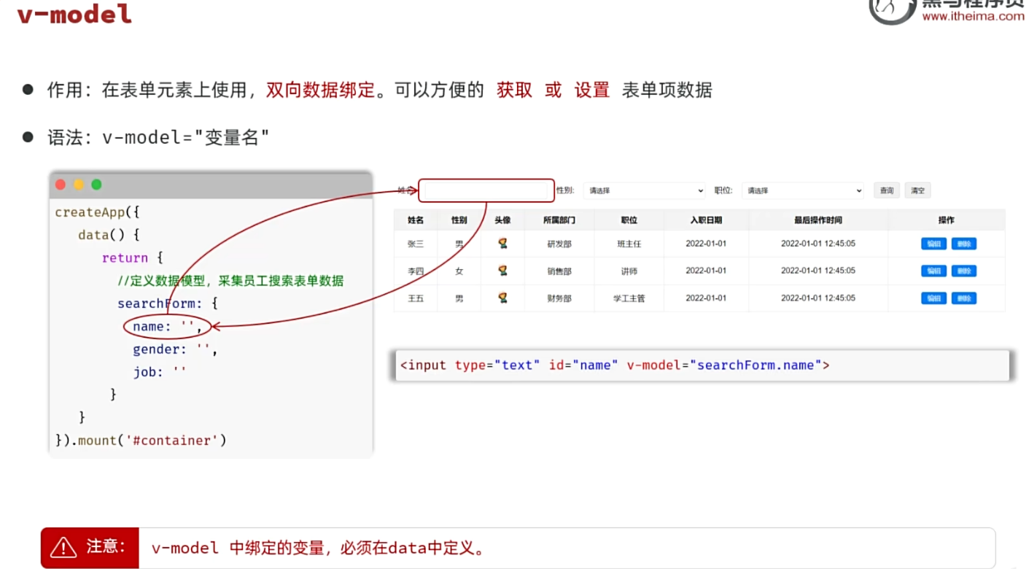The width and height of the screenshot is (1029, 569).
Task: Click 删除 in 王五's row
Action: click(x=964, y=298)
